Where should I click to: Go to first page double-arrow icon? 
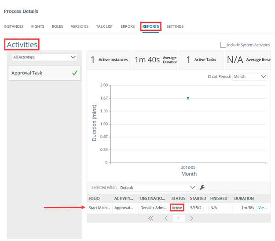coord(151,218)
